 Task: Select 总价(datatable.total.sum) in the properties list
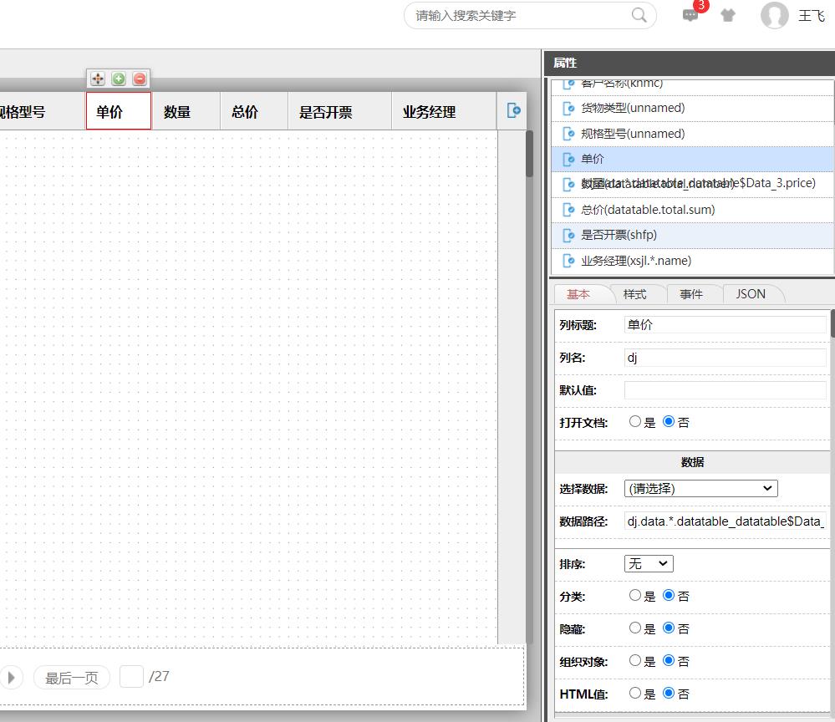[648, 210]
